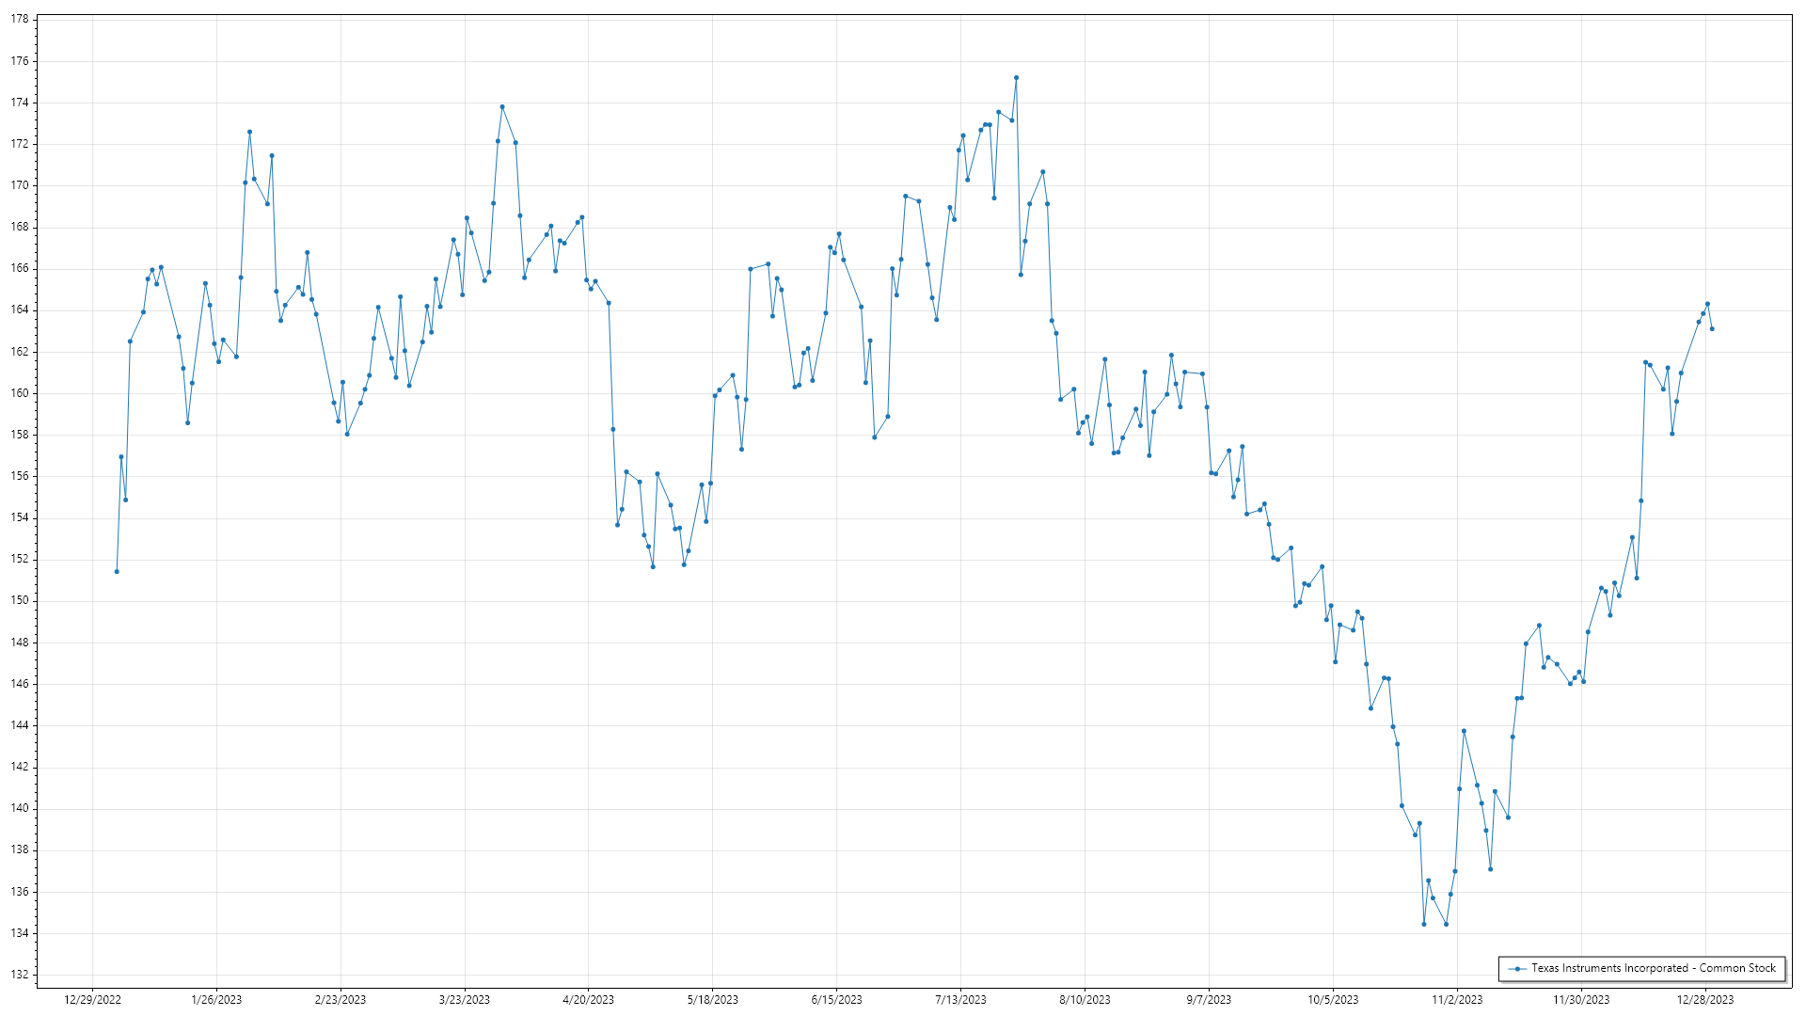The height and width of the screenshot is (1016, 1806).
Task: Click the 7/13/2023 x-axis date label
Action: click(960, 1000)
